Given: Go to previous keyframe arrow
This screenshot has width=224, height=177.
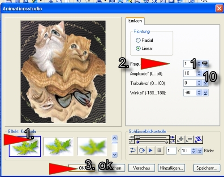Looking at the screenshot, I should click(x=132, y=142).
